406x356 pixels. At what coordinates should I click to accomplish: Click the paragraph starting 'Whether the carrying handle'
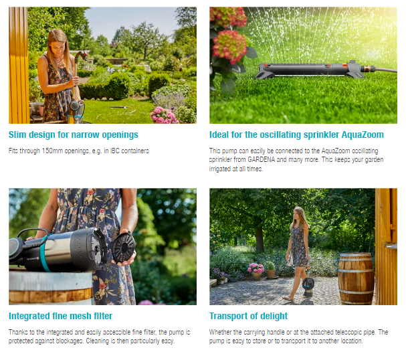[298, 337]
